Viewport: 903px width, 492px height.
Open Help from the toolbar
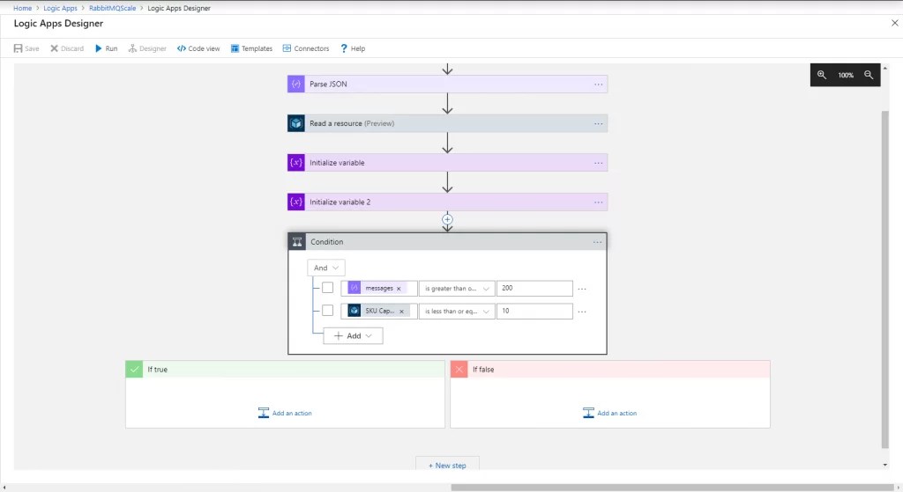coord(353,48)
